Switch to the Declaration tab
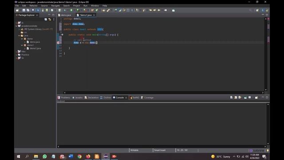Screen dimensions: 284x160 click(x=92, y=98)
